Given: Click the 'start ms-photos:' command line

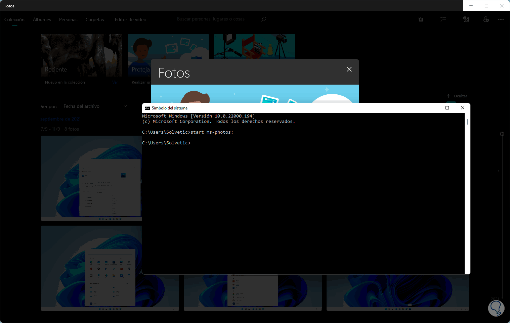Looking at the screenshot, I should tap(187, 132).
